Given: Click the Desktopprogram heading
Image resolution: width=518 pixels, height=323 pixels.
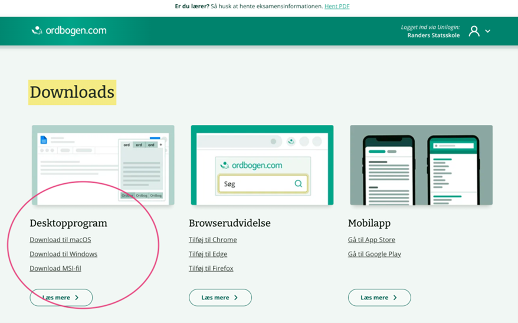Looking at the screenshot, I should [x=68, y=223].
